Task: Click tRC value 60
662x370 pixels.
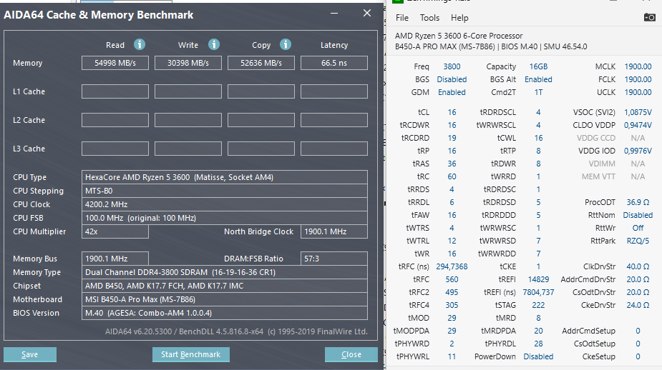Action: click(452, 176)
